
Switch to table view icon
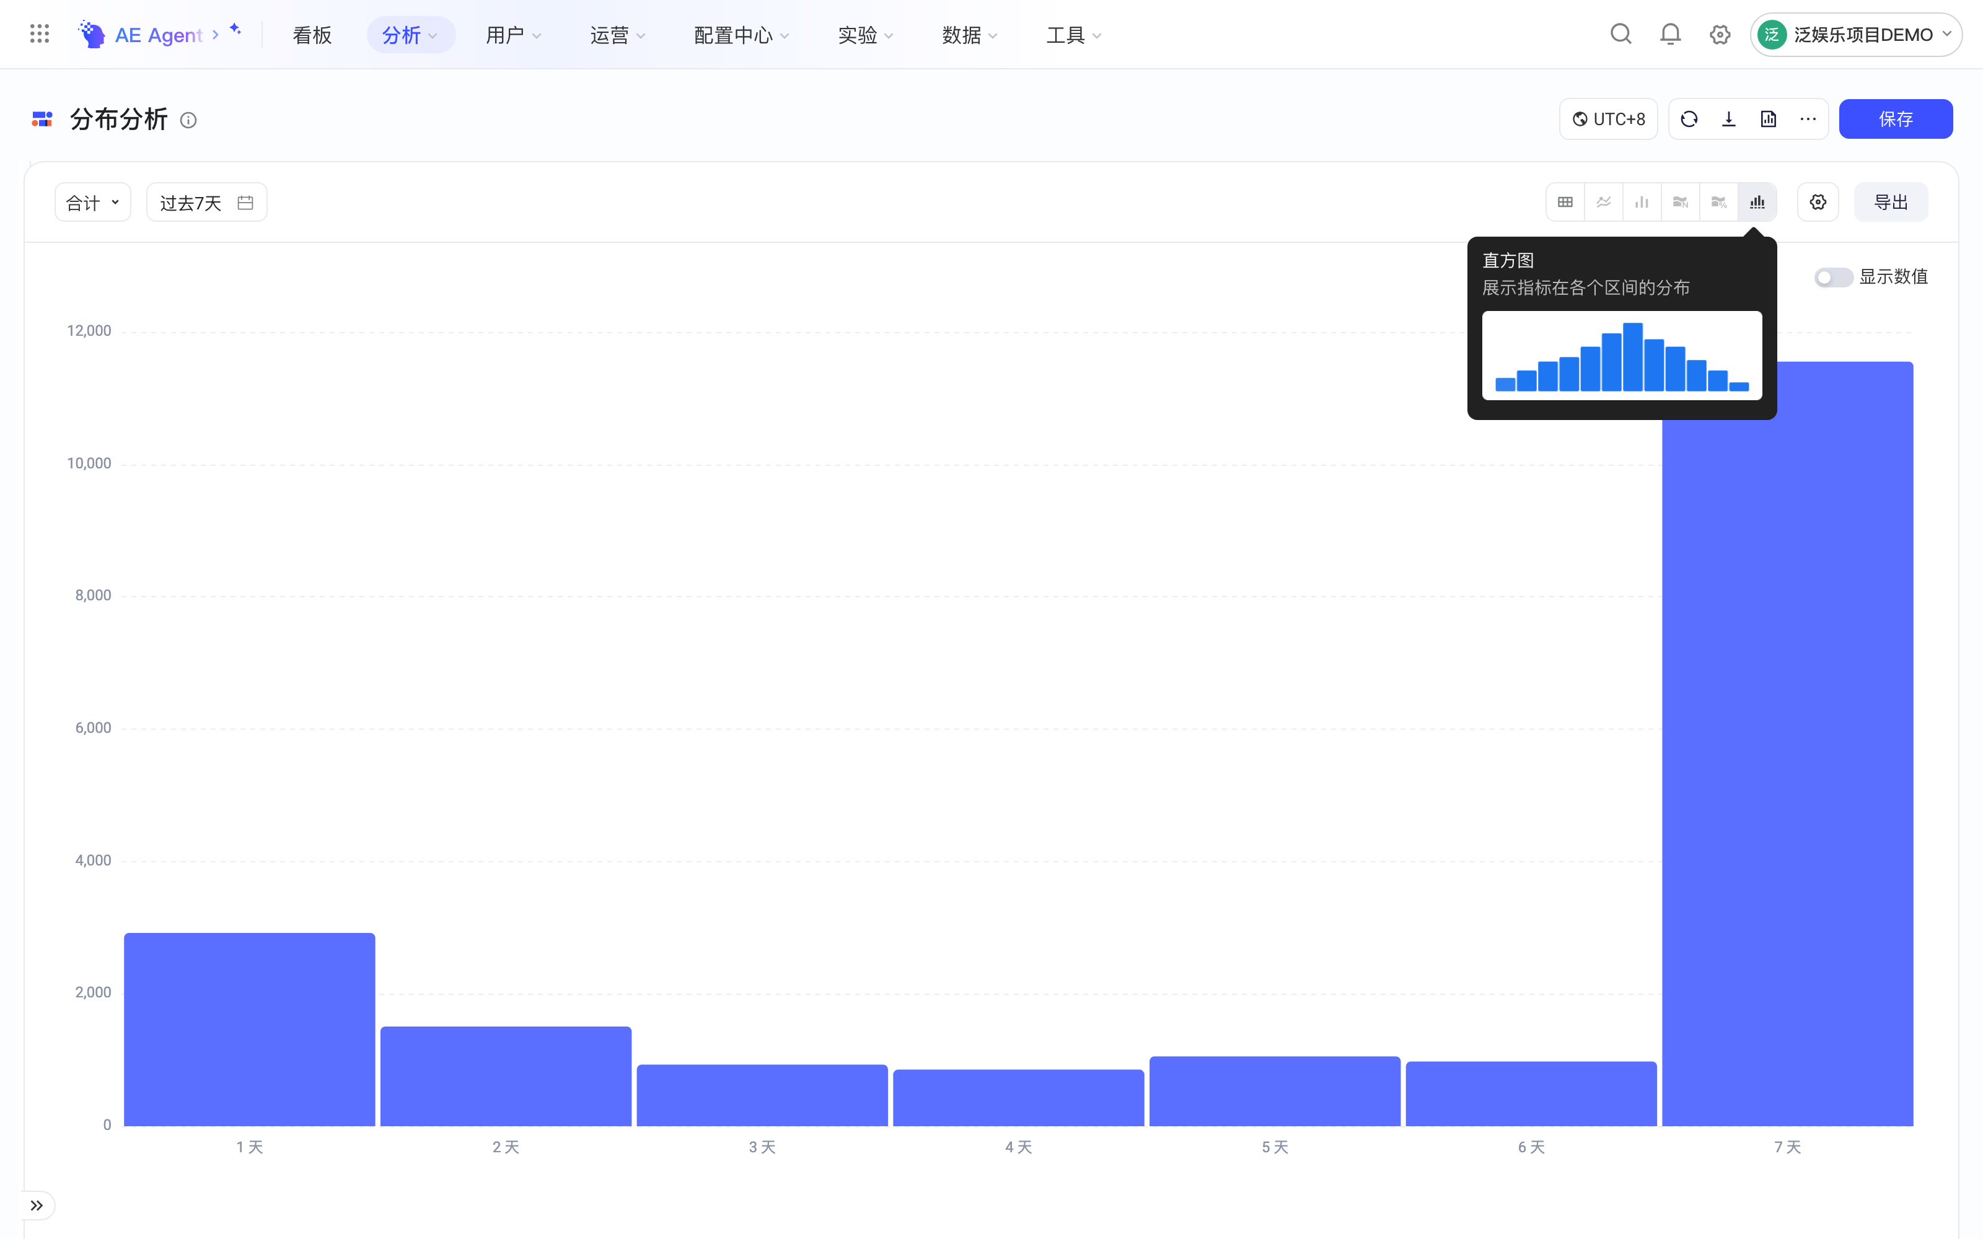(x=1565, y=203)
